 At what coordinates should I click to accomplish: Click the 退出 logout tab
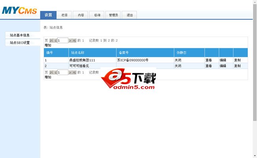click(129, 15)
